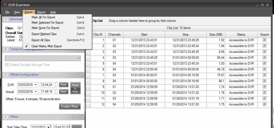Viewport: 274px width, 128px height.
Task: Choose Mark All For Export
Action: 57,17
